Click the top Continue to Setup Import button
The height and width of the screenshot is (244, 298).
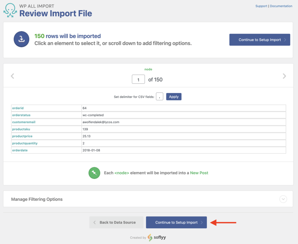pyautogui.click(x=260, y=40)
